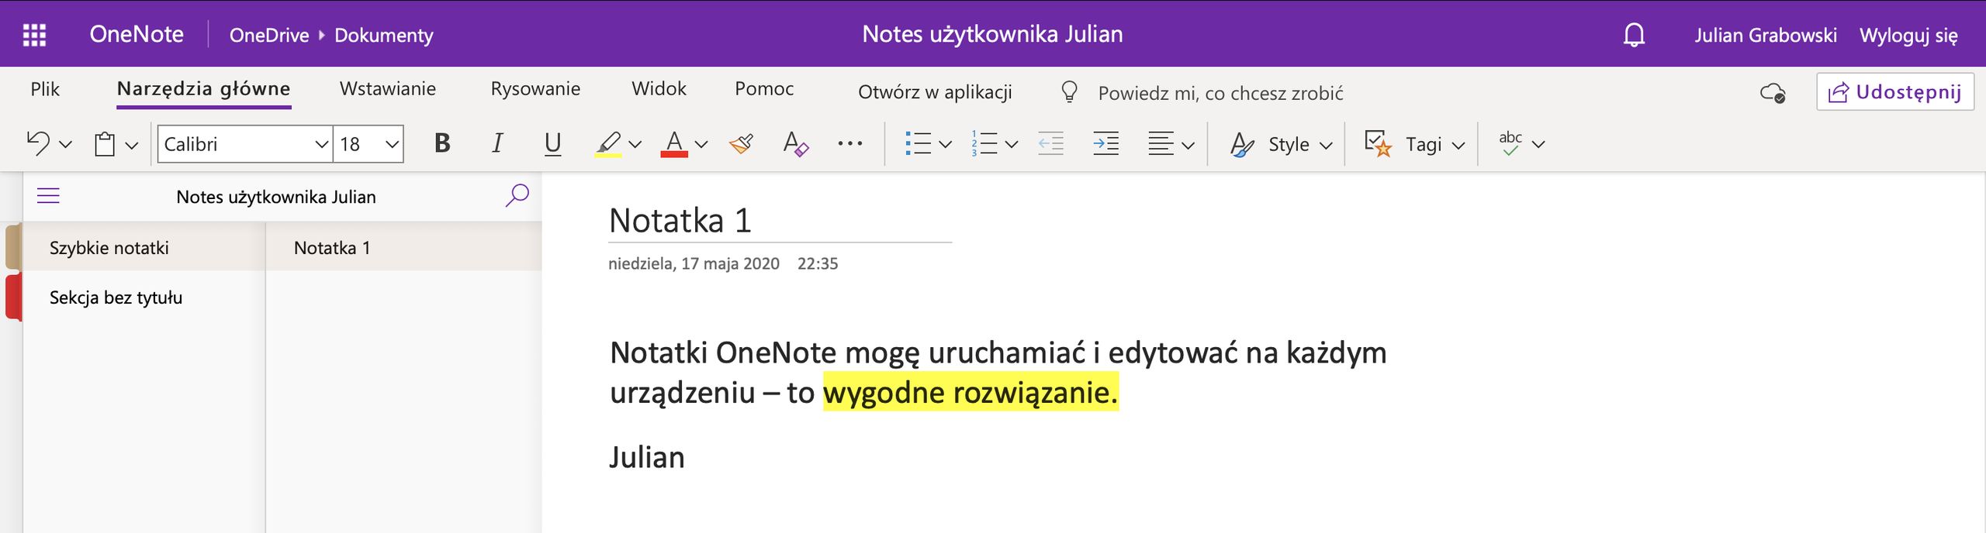Image resolution: width=1986 pixels, height=533 pixels.
Task: Click the Paste clipboard icon
Action: tap(105, 144)
